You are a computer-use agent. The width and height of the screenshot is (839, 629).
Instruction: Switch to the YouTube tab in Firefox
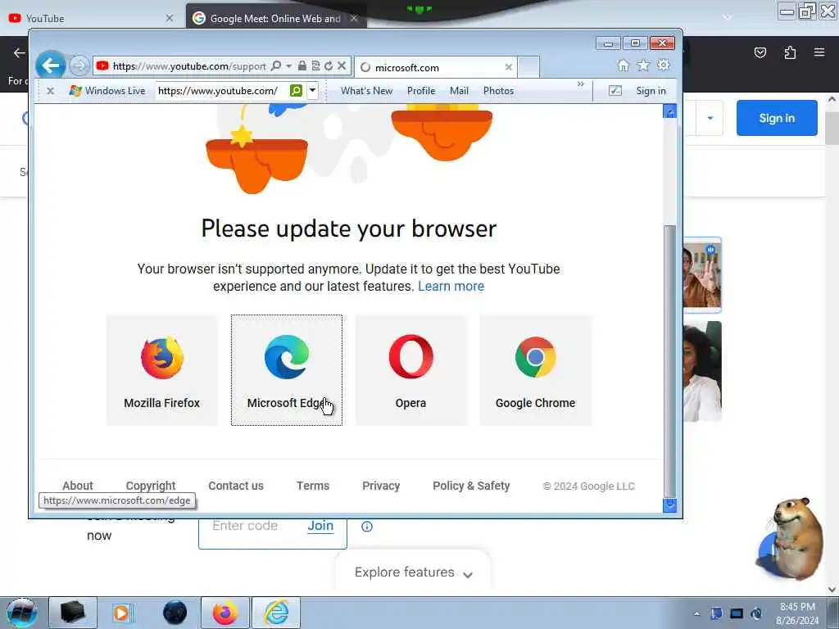click(x=91, y=18)
